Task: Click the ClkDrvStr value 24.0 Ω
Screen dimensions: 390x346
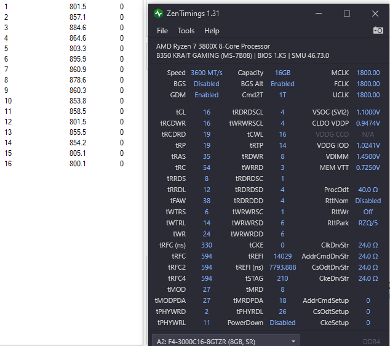Action: [368, 245]
